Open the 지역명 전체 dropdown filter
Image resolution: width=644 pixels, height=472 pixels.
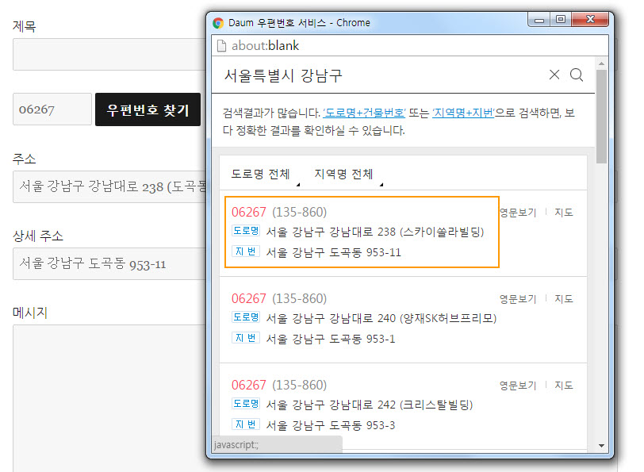pyautogui.click(x=348, y=175)
